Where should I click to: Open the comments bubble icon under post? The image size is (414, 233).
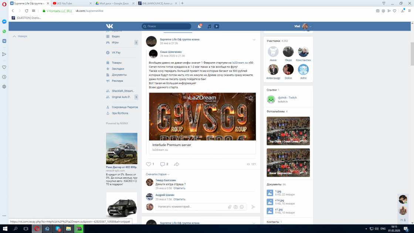click(163, 164)
